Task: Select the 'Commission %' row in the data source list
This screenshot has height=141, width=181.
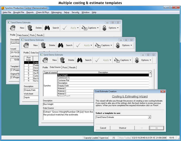Action: tap(103, 78)
